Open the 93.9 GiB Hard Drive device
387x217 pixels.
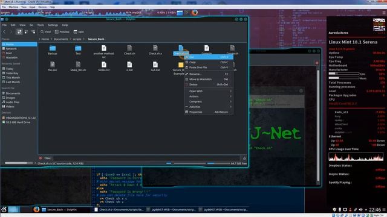click(19, 122)
